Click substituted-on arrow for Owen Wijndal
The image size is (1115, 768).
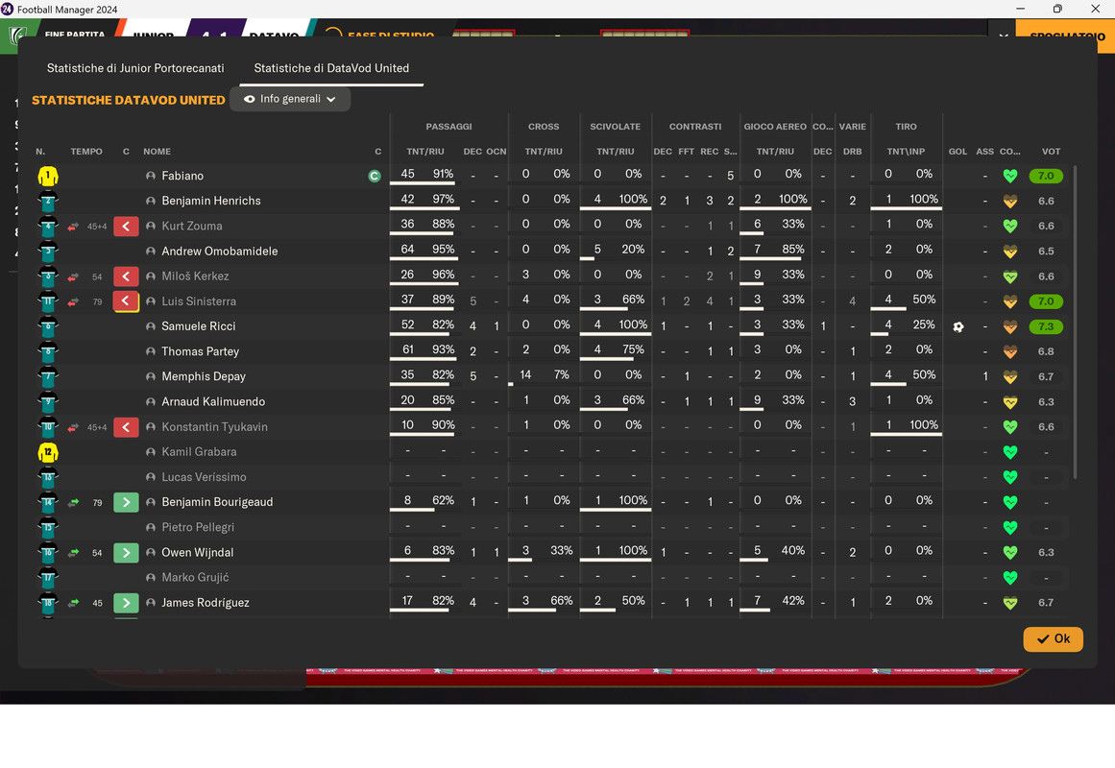coord(126,553)
